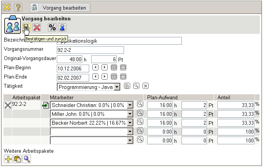This screenshot has width=263, height=167.
Task: Click the clipboard paste icon under Weitere Arbeitspakete
Action: 17,159
